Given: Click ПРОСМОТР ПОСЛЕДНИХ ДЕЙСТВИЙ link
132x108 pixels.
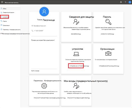Looking at the screenshot, I should tap(79, 98).
